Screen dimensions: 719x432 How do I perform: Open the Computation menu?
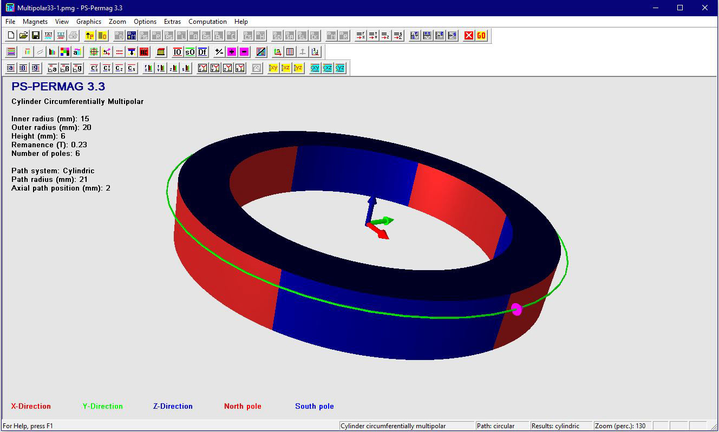point(207,22)
